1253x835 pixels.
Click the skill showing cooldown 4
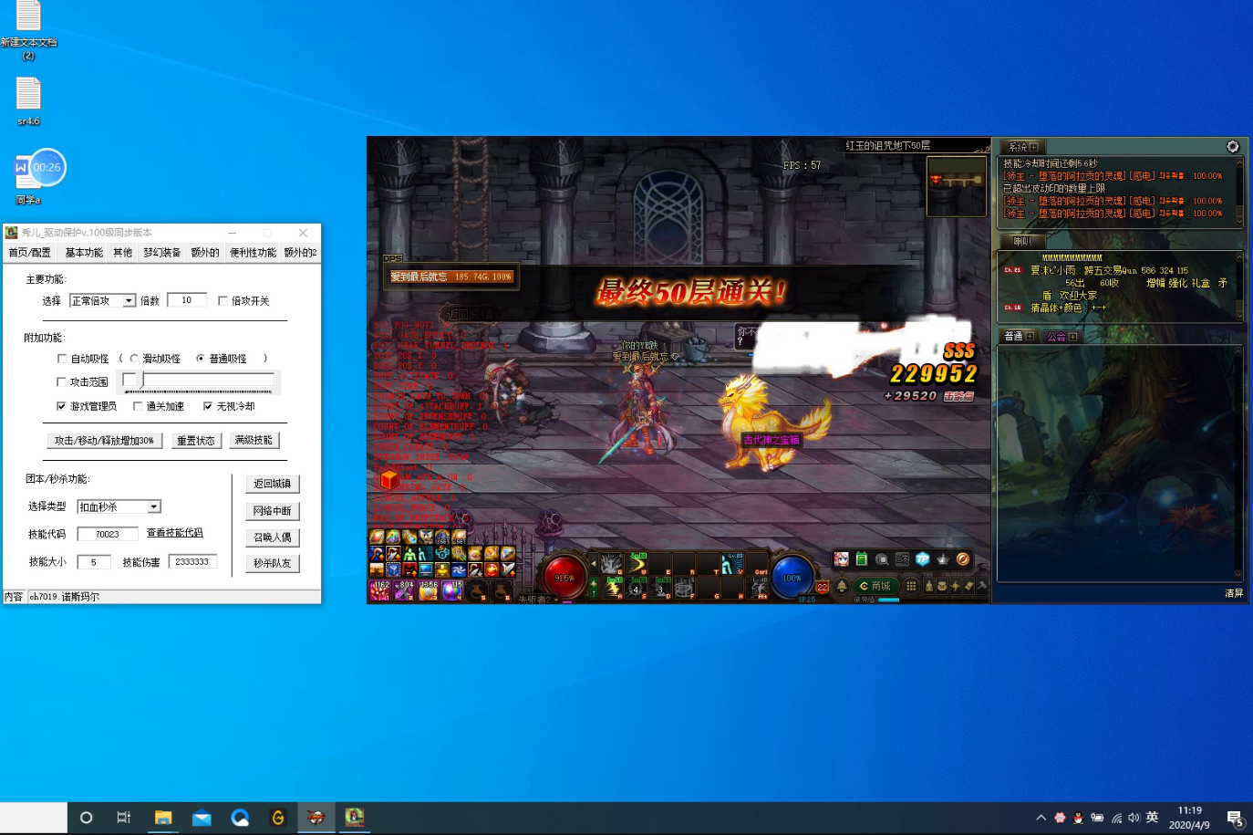point(636,588)
